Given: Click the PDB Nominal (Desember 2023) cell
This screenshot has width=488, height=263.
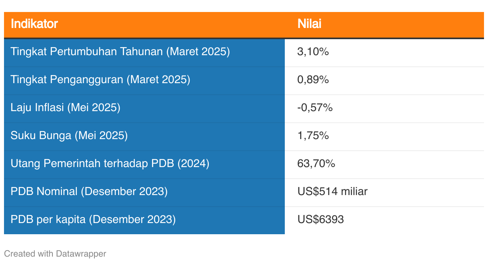Looking at the screenshot, I should pyautogui.click(x=144, y=193).
